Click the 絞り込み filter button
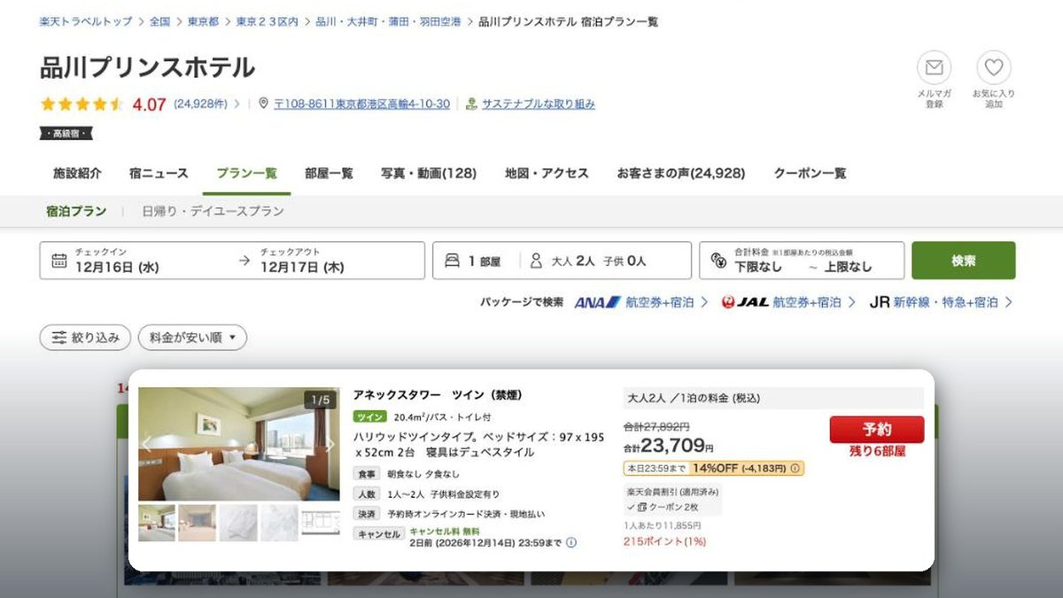Viewport: 1063px width, 598px height. click(x=85, y=338)
